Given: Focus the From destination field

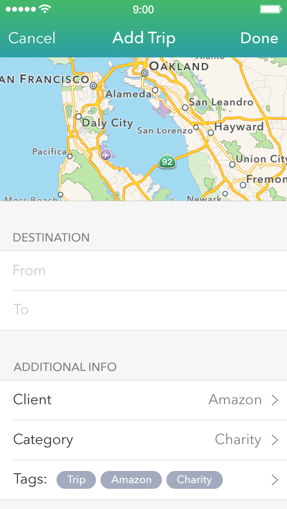Looking at the screenshot, I should [143, 271].
